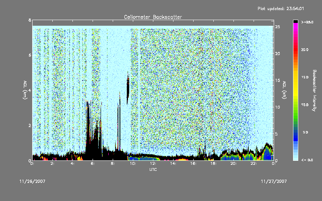Click the 20 kft tick on right axis
This screenshot has width=322, height=201.
(x=278, y=53)
